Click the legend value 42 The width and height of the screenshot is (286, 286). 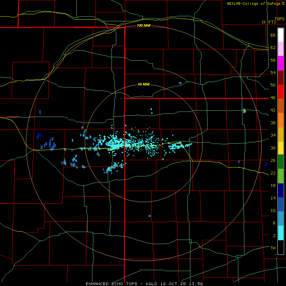273,110
